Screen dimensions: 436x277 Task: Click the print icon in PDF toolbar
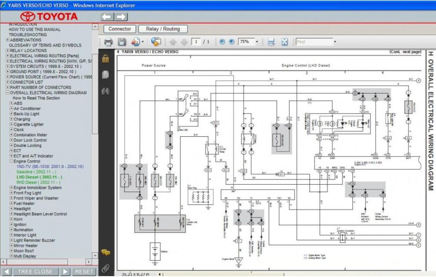pos(108,42)
